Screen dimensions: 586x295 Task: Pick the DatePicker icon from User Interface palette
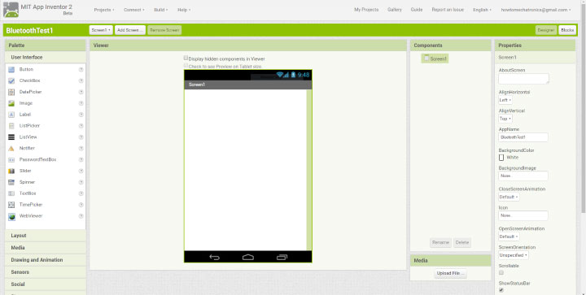[x=11, y=92]
